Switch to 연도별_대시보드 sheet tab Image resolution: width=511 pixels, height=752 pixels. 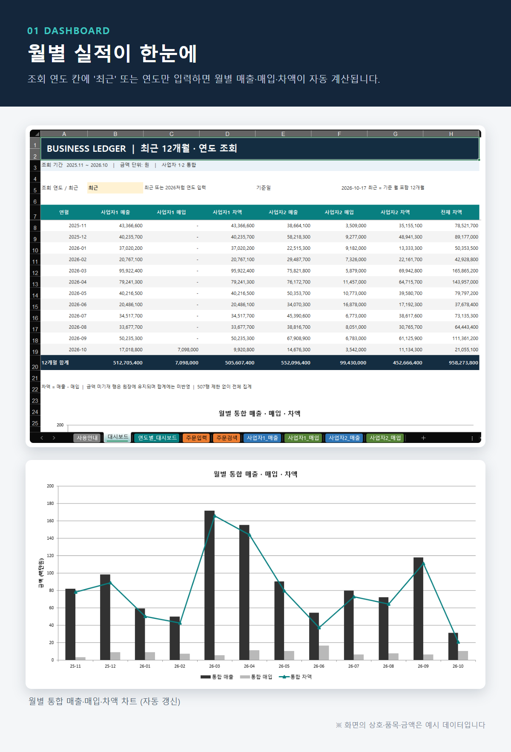(x=157, y=438)
